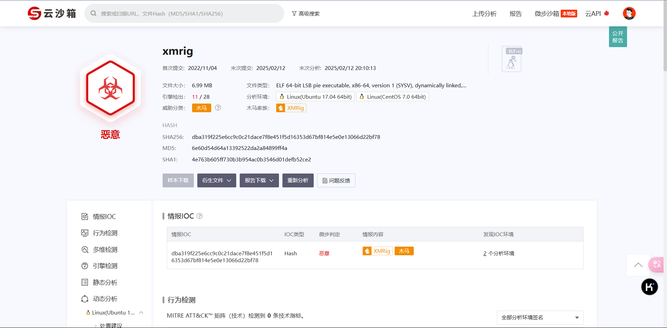Screen dimensions: 667x328
Task: Open the 高级搜索 filter
Action: tap(306, 14)
